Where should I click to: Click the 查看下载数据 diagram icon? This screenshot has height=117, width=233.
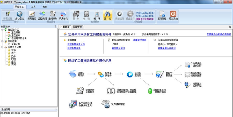pos(160,74)
